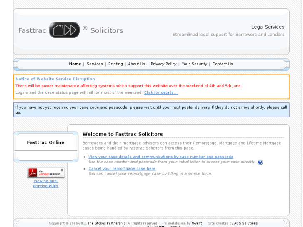View case details by case number link
The height and width of the screenshot is (227, 303).
pos(161,157)
